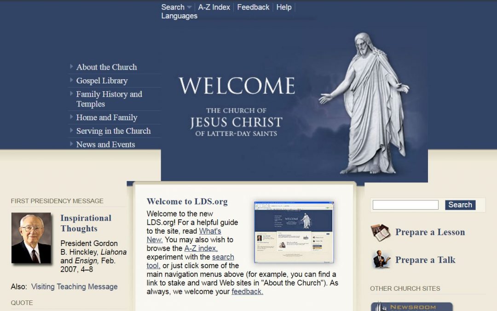Click the Search label in top bar
The image size is (497, 311).
click(x=173, y=7)
